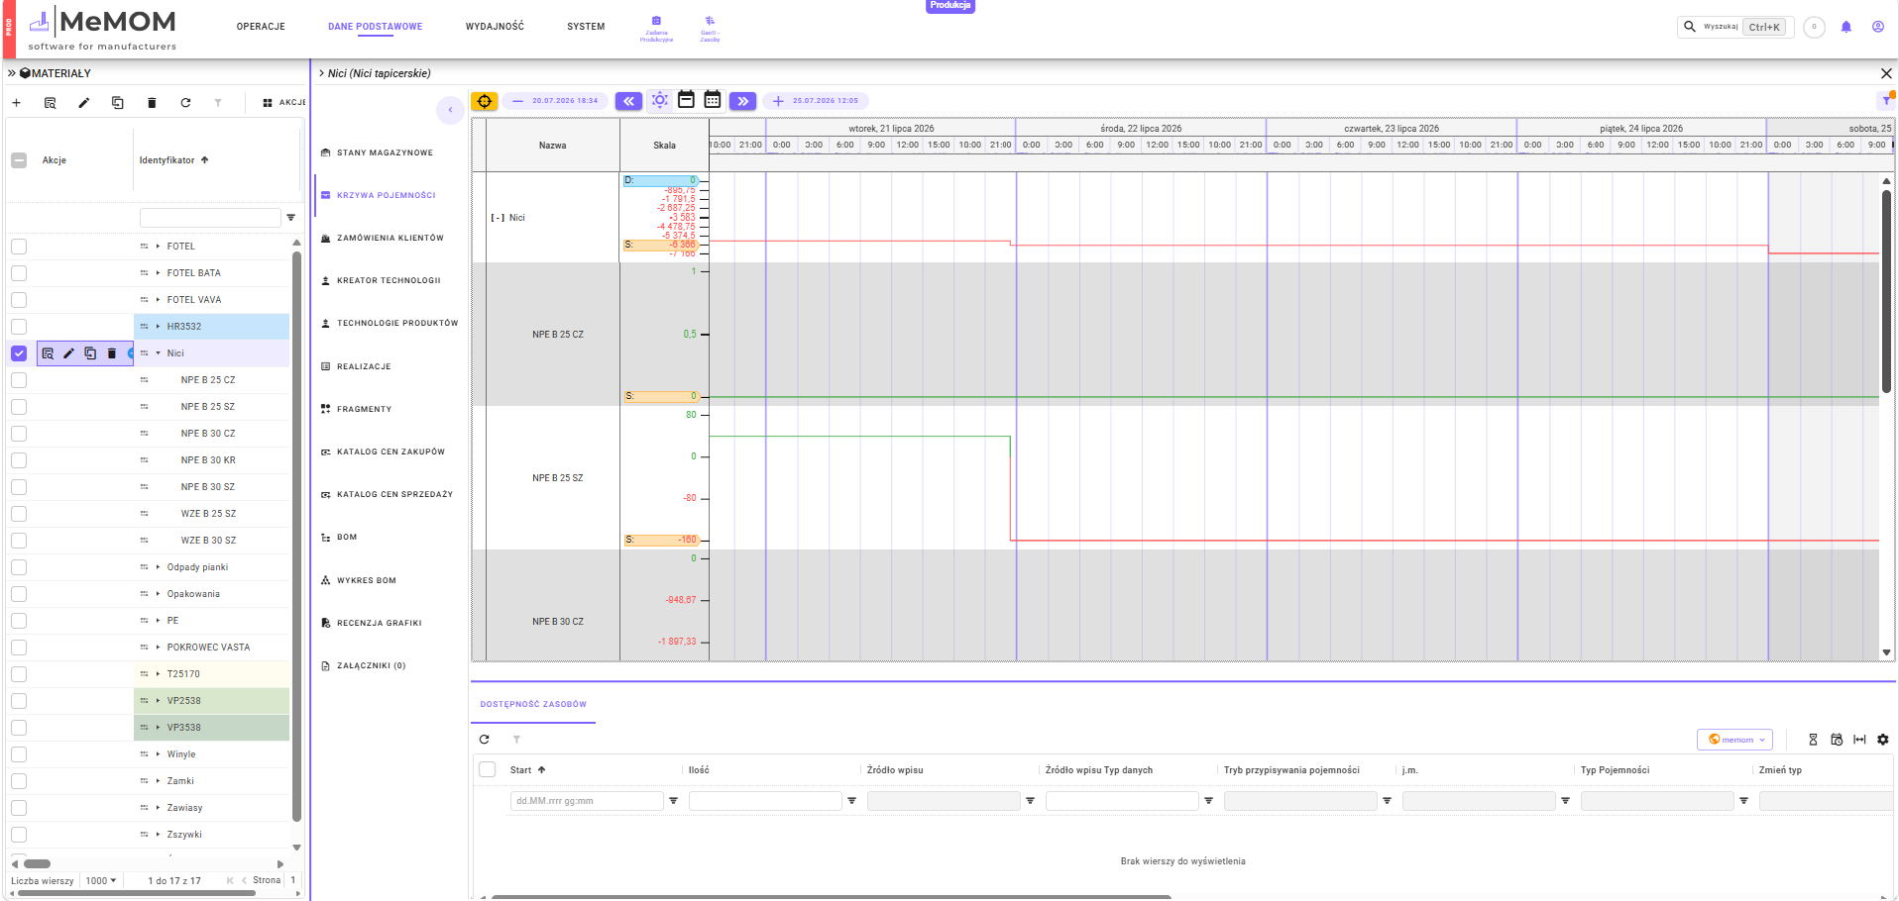Switch to the sun-shaped day view
The width and height of the screenshot is (1899, 901).
[659, 100]
